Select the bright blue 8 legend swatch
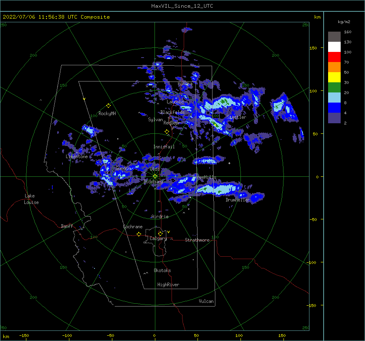The image size is (365, 341). tap(334, 107)
